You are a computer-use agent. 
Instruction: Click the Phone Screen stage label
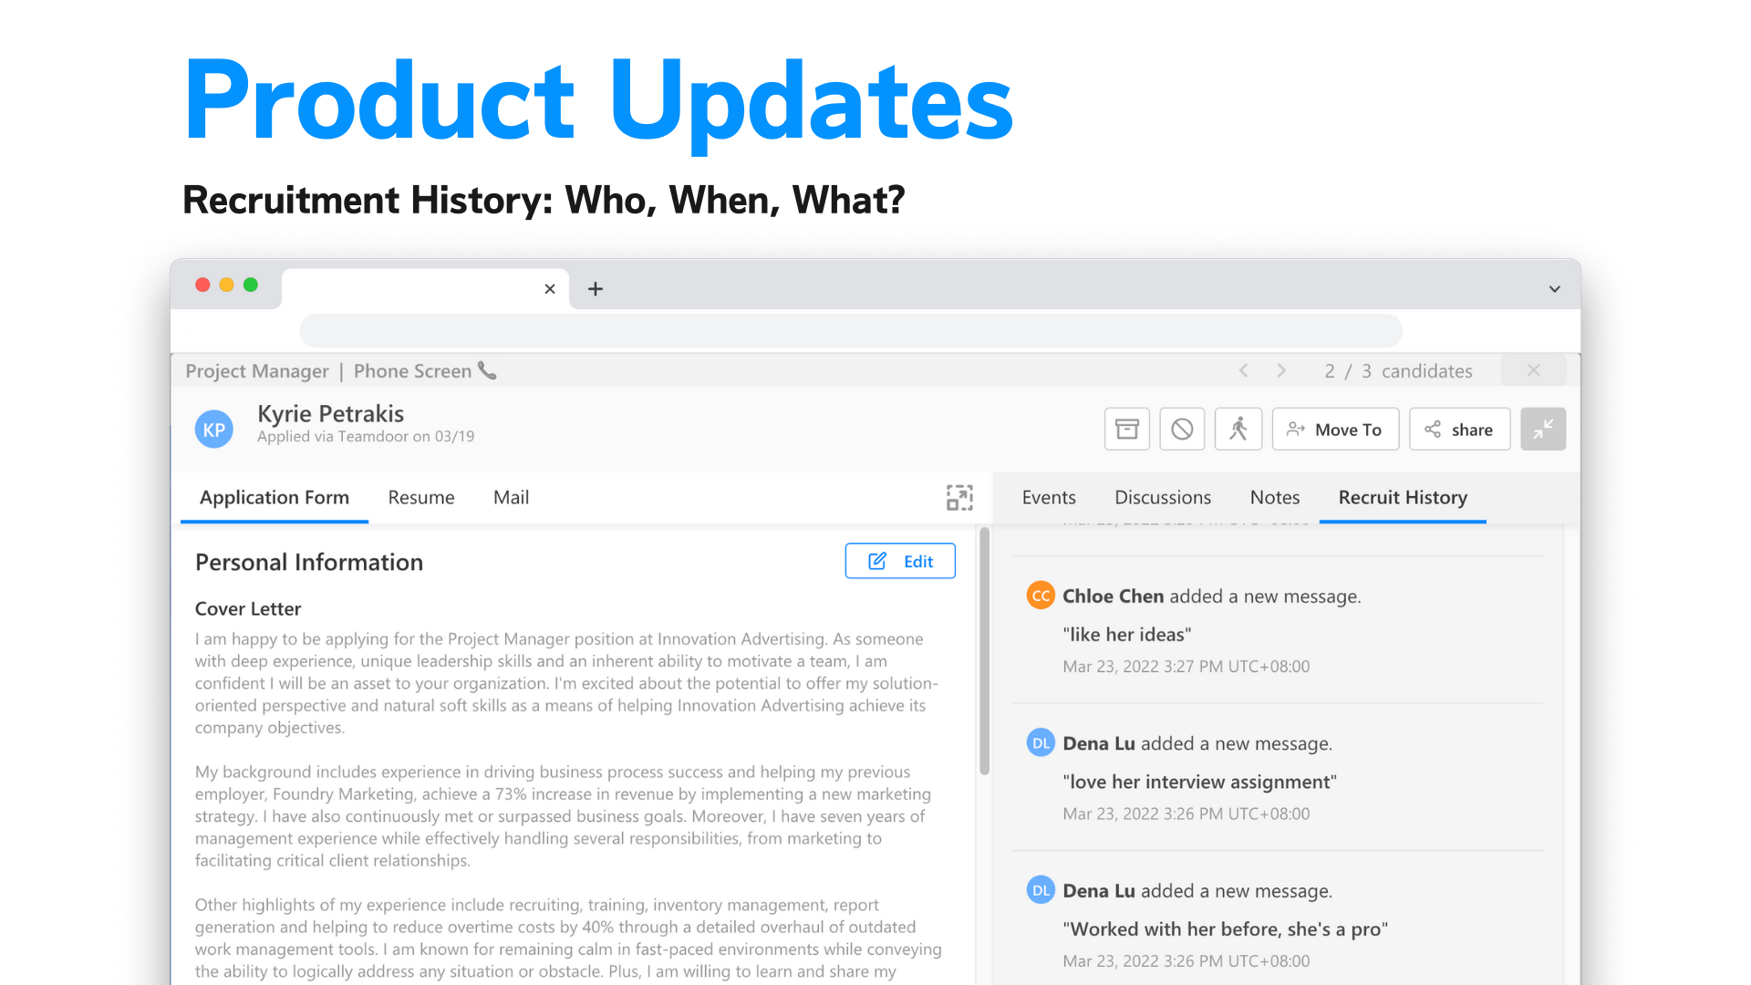[x=412, y=371]
